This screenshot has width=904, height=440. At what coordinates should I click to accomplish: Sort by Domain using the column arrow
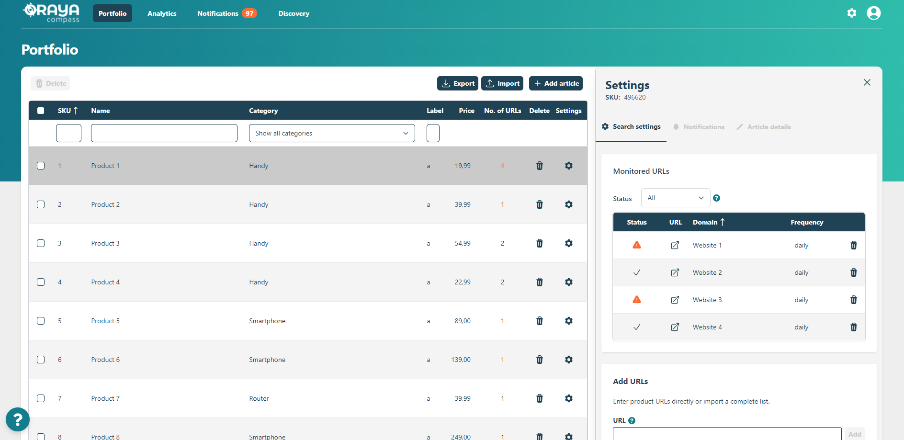click(x=723, y=222)
